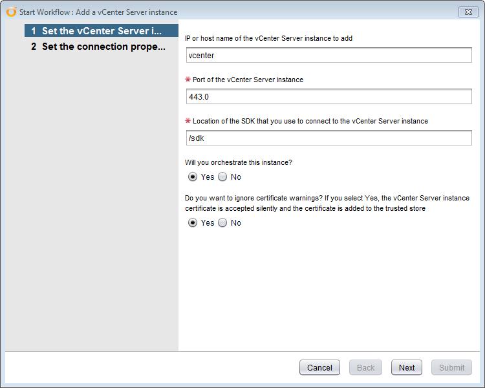Click the Submit button
The height and width of the screenshot is (388, 485).
point(451,367)
